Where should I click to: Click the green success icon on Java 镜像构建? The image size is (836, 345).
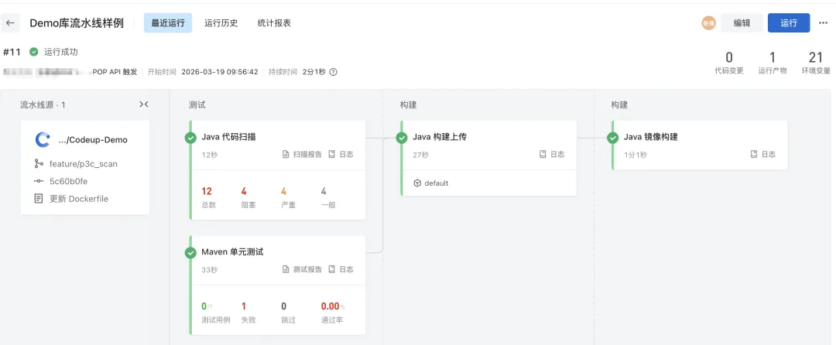pos(613,138)
